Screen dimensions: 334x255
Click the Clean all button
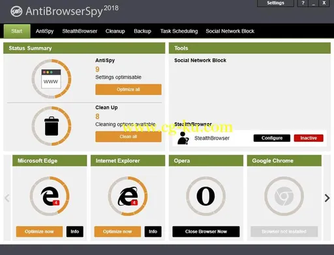(x=129, y=137)
